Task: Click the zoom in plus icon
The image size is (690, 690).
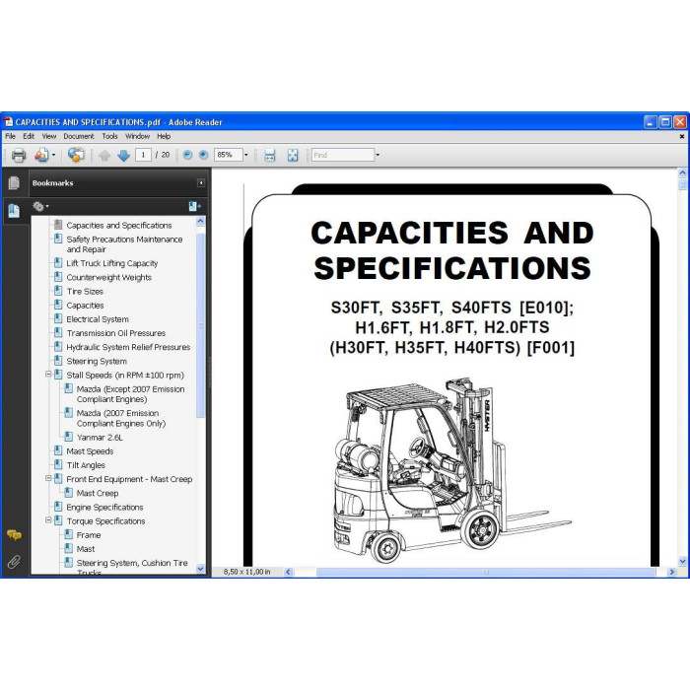Action: click(203, 155)
